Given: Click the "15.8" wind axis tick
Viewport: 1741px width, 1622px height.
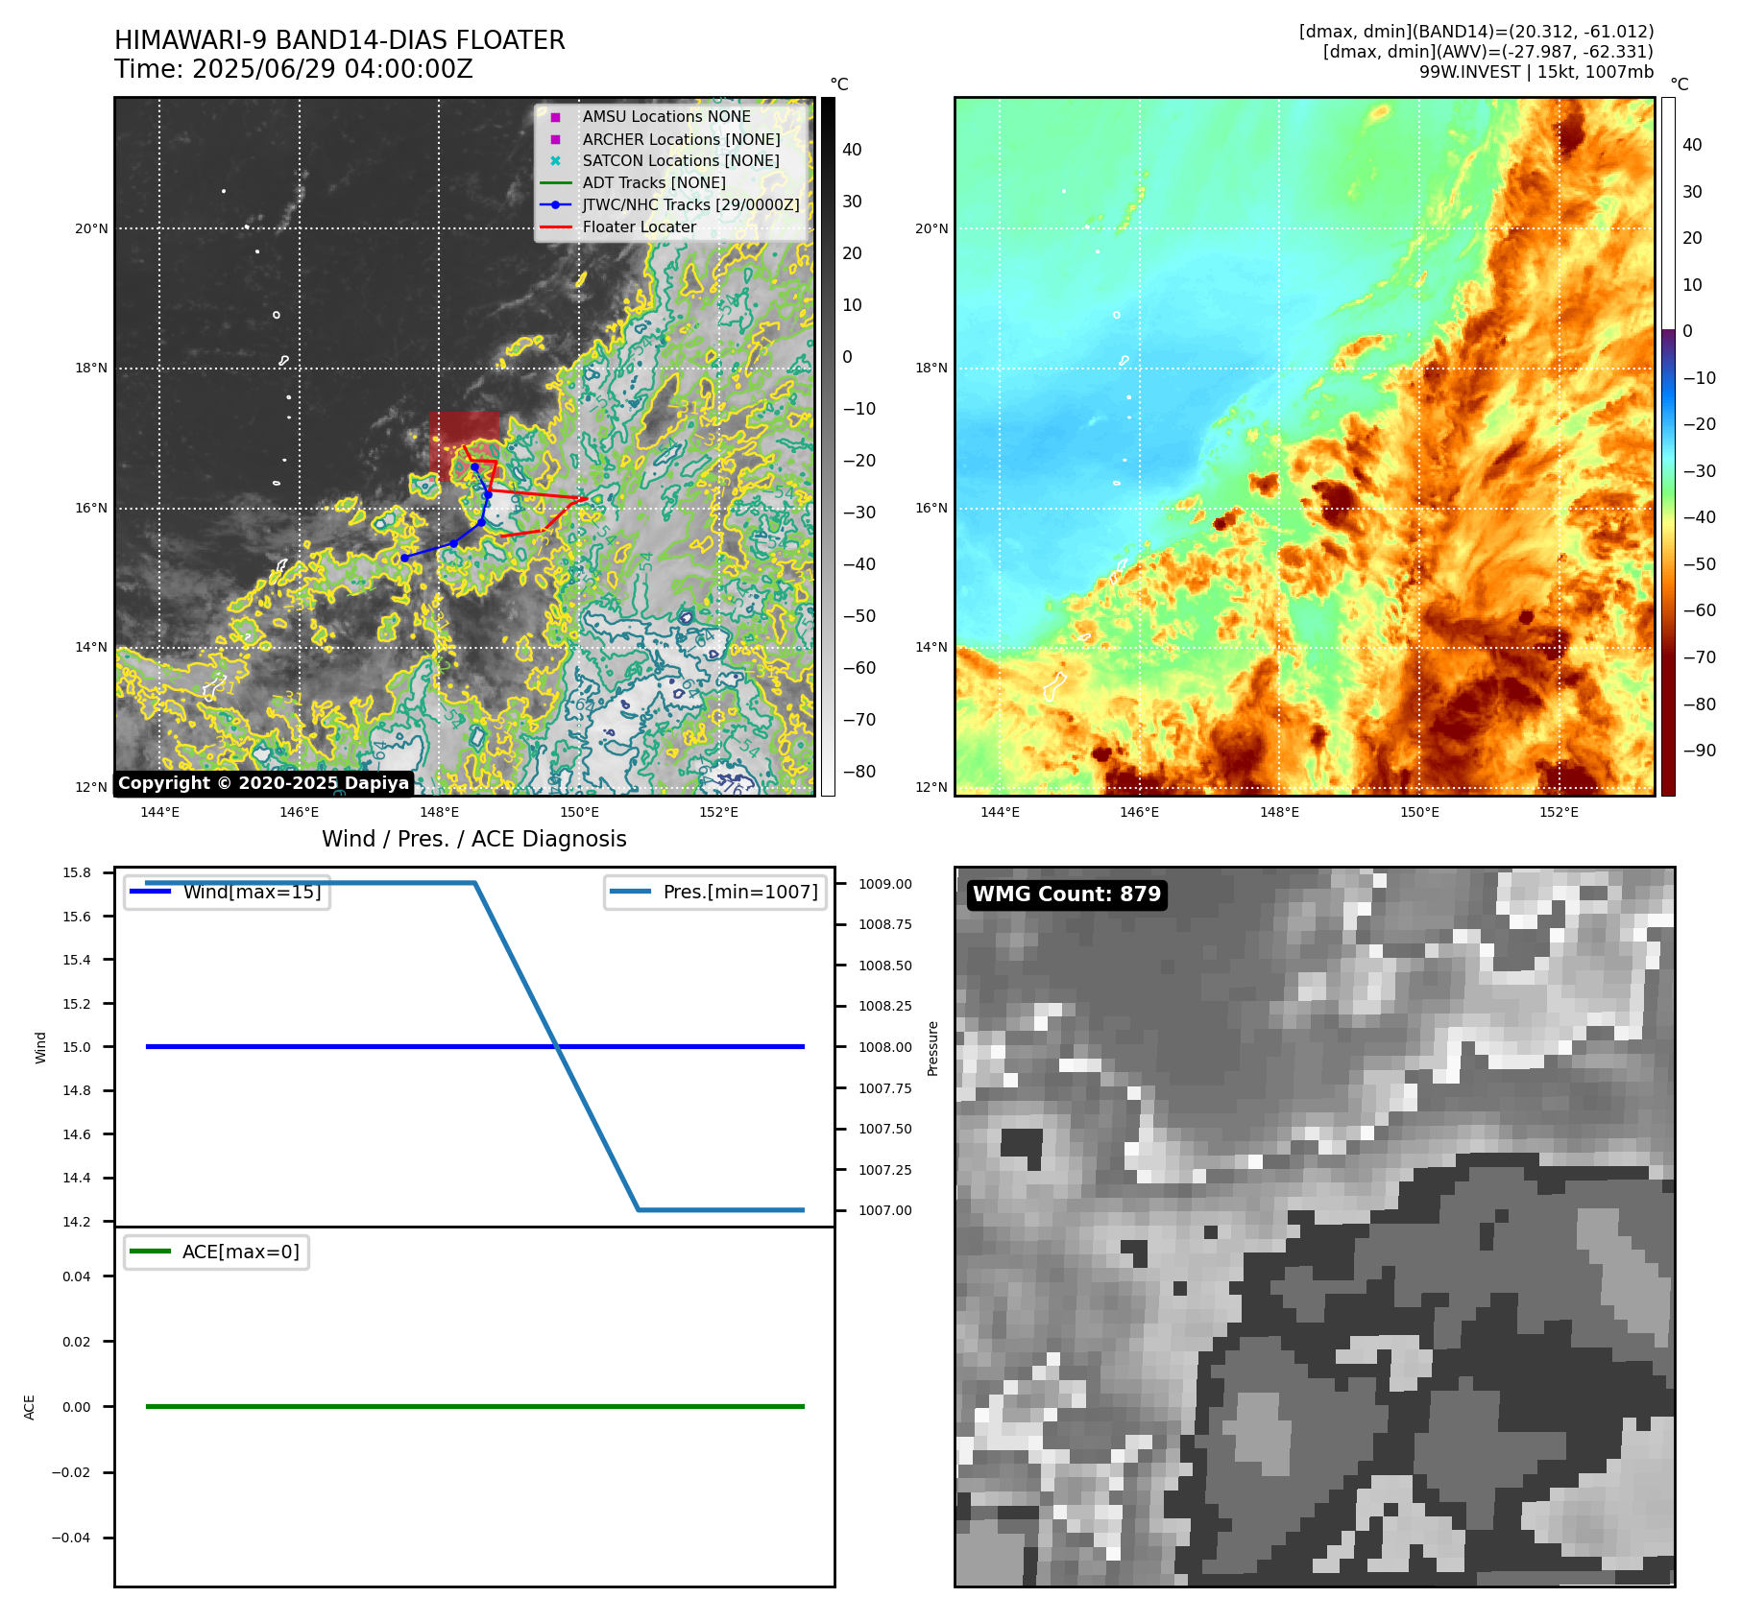Looking at the screenshot, I should pyautogui.click(x=77, y=872).
